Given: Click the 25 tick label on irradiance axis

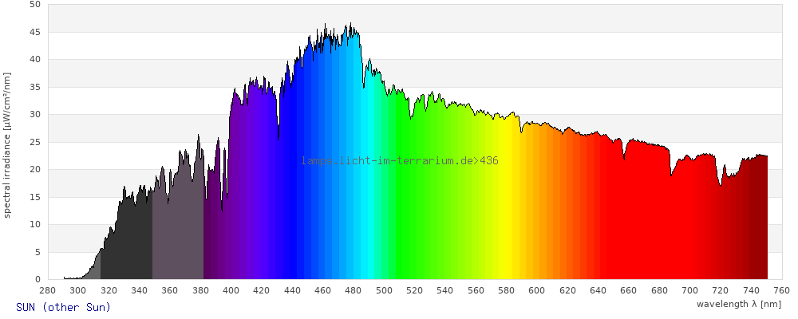Looking at the screenshot, I should (x=34, y=142).
